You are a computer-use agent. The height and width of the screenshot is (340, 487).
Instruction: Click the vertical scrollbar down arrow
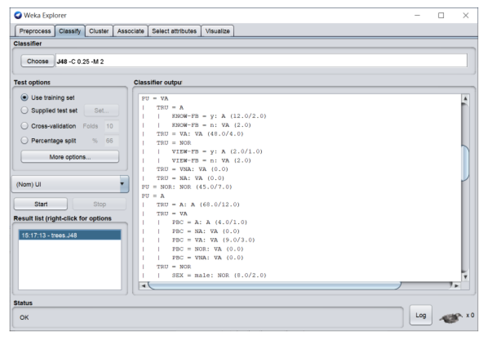465,277
